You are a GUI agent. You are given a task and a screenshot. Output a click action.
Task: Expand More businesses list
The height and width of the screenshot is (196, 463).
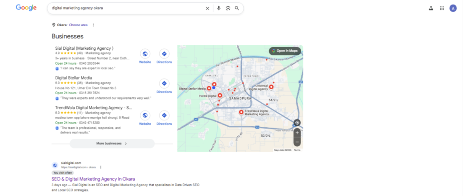point(112,143)
